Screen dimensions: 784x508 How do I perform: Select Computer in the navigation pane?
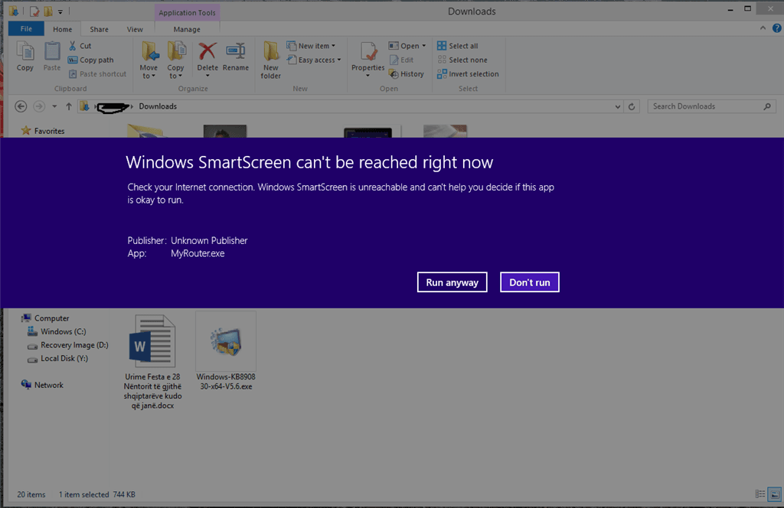[45, 318]
